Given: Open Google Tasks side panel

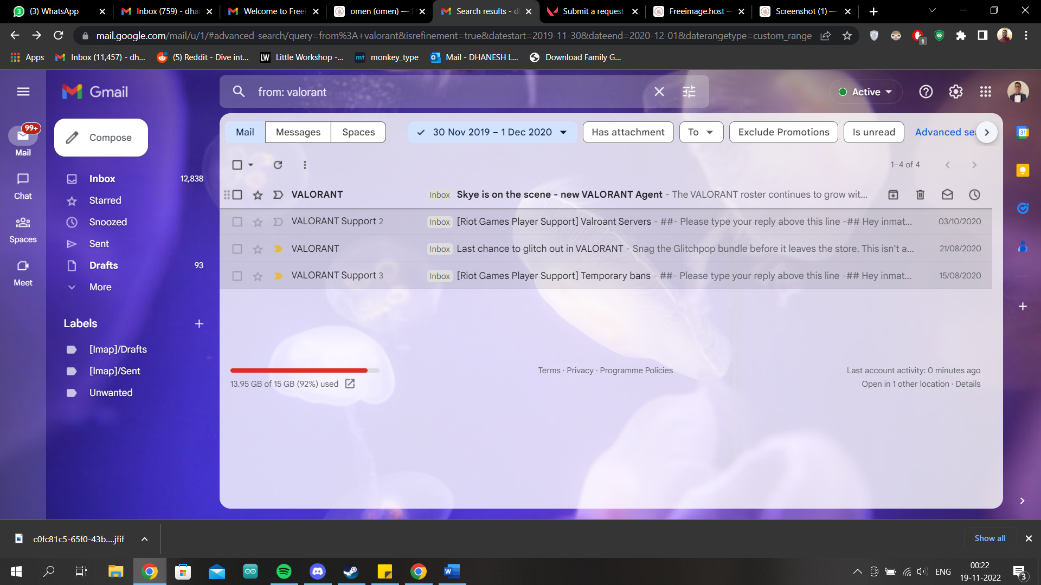Looking at the screenshot, I should click(1023, 208).
